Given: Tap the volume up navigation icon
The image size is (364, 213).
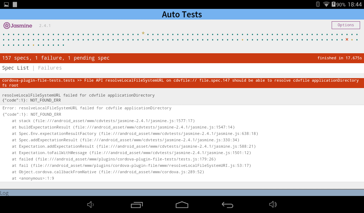Looking at the screenshot, I should (x=273, y=204).
